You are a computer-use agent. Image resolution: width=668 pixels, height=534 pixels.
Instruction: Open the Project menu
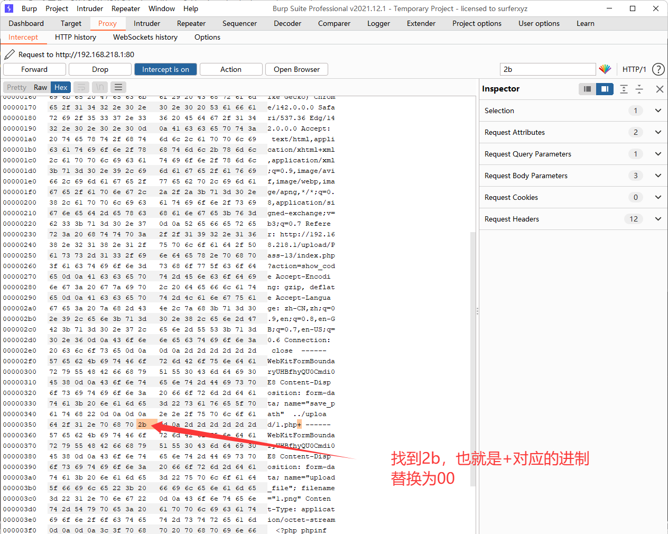(57, 8)
